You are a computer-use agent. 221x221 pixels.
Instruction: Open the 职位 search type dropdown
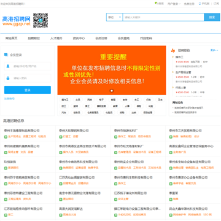(114, 17)
